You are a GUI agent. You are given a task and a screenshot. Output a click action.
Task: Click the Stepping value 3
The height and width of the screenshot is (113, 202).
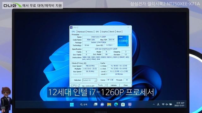(x=126, y=52)
